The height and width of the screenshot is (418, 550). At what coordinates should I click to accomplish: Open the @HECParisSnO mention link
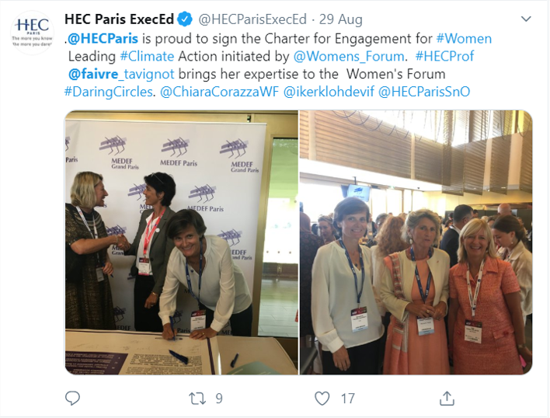(x=424, y=92)
